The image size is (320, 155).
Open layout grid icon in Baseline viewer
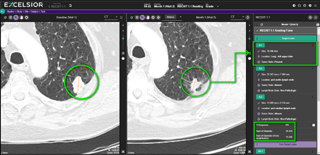tap(11, 17)
